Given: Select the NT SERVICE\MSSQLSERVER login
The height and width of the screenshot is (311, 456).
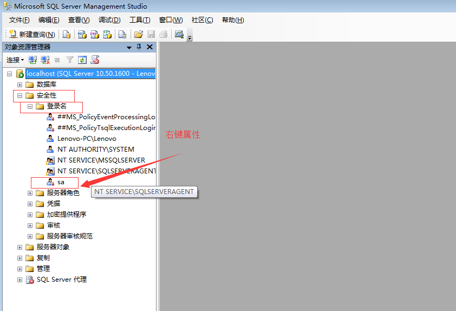Looking at the screenshot, I should (101, 160).
